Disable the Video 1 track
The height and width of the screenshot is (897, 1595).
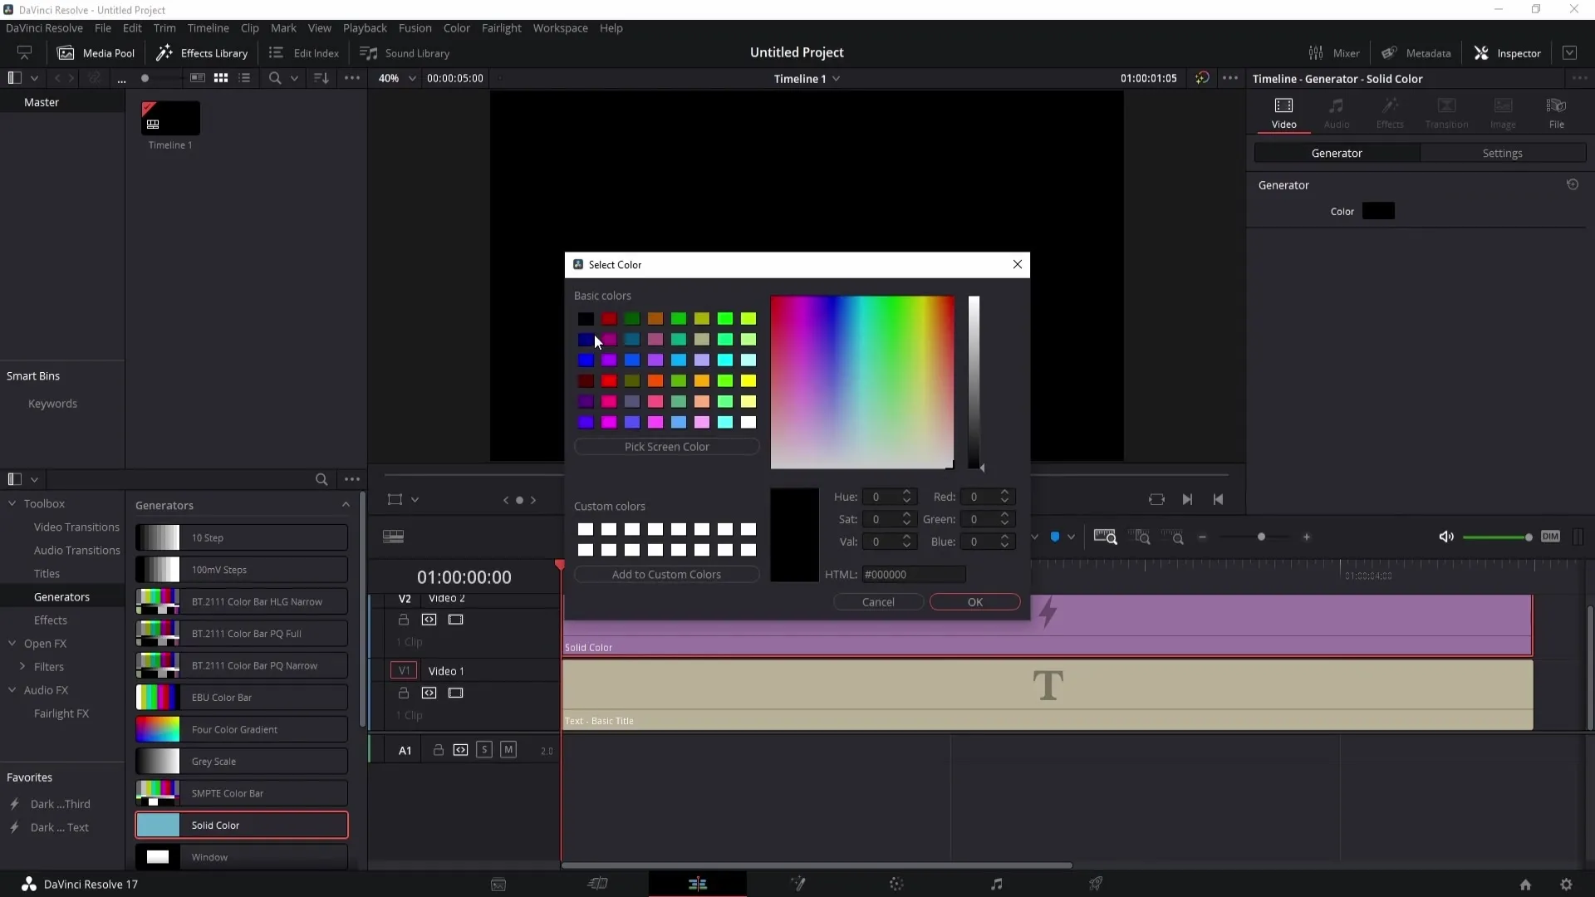(x=455, y=693)
